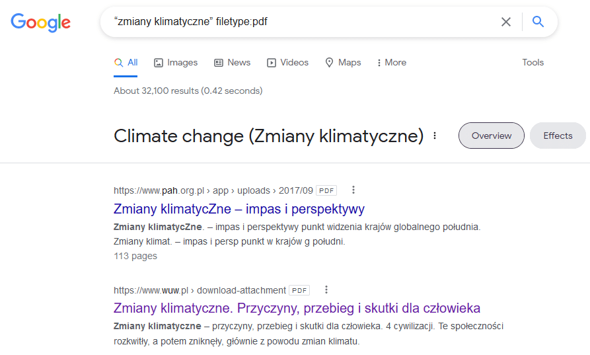This screenshot has width=590, height=355.
Task: Open the Maps tab
Action: point(343,63)
